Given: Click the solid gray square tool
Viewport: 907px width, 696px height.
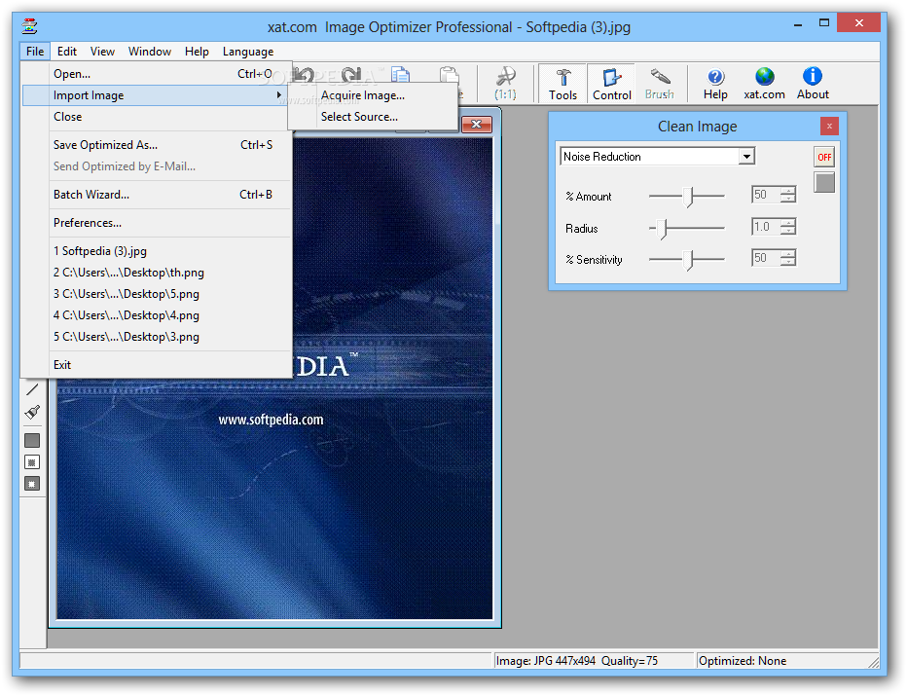Looking at the screenshot, I should pyautogui.click(x=32, y=440).
